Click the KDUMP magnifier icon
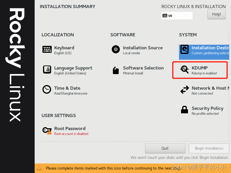 pyautogui.click(x=185, y=69)
